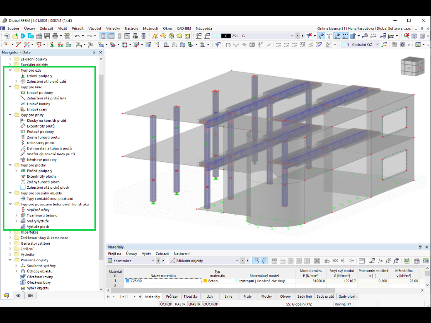The width and height of the screenshot is (431, 323).
Task: Toggle OUCHOP object snap in status bar
Action: point(211,304)
